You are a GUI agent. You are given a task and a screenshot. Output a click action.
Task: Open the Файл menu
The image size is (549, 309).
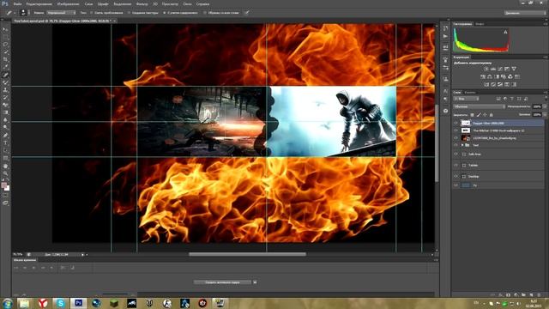[x=17, y=4]
